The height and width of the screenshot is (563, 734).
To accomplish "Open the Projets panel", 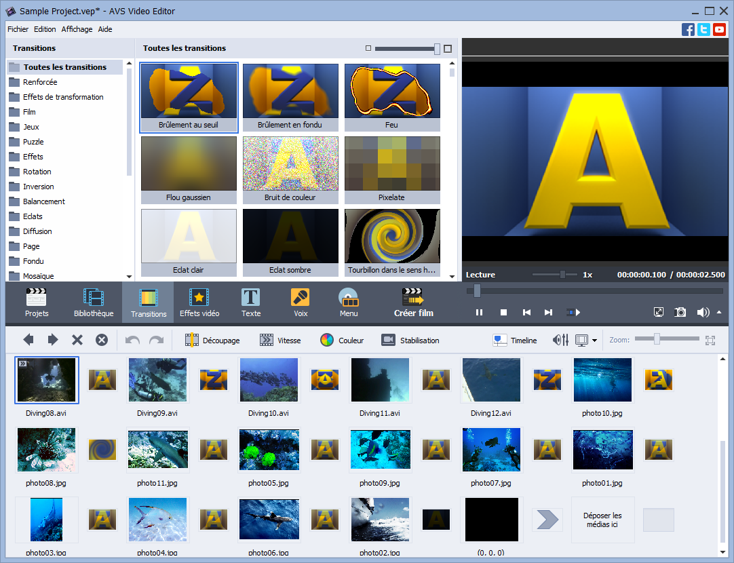I will pos(37,303).
